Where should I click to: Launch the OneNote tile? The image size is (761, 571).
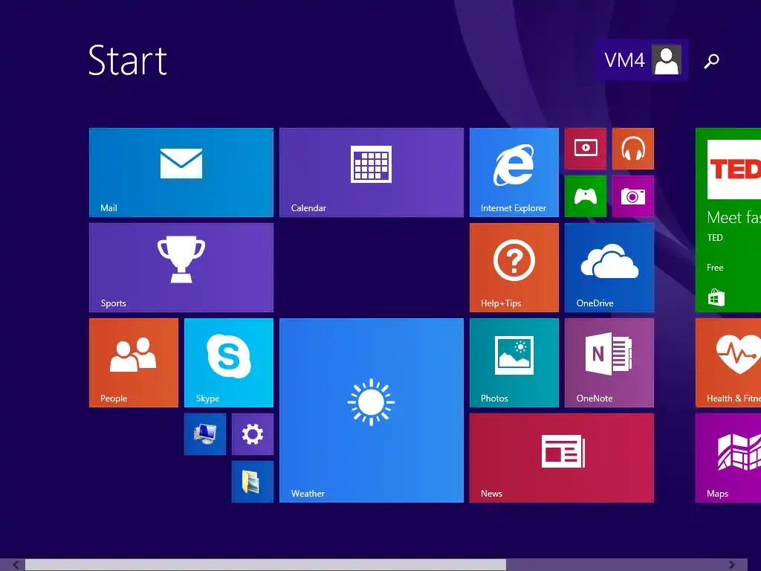click(x=609, y=363)
